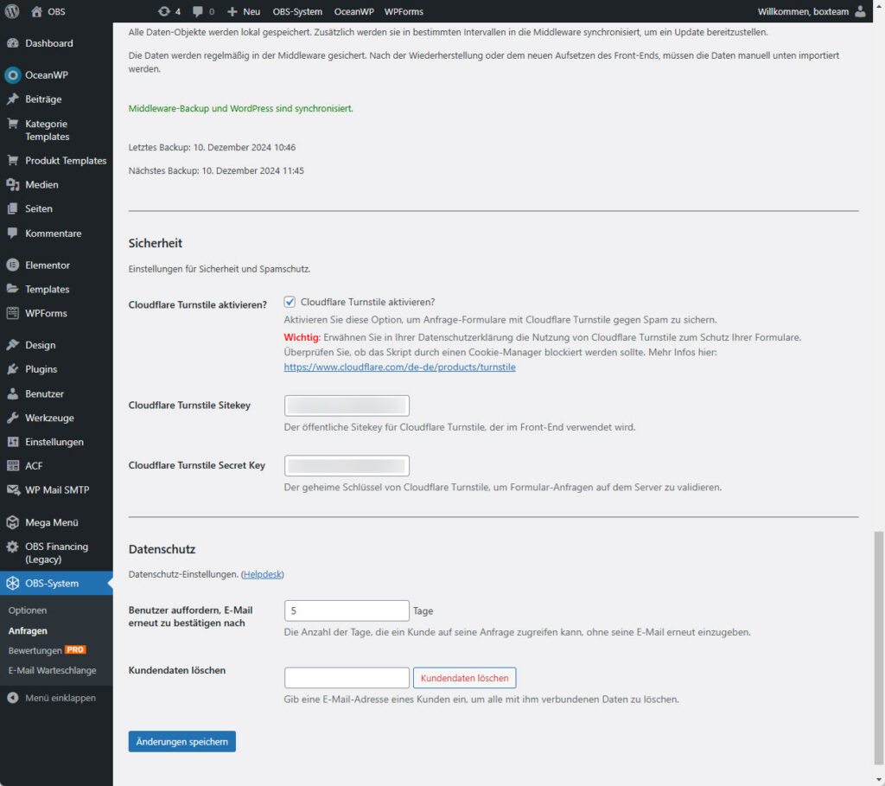This screenshot has height=786, width=885.
Task: Open the Anfragen submenu item
Action: click(x=28, y=630)
